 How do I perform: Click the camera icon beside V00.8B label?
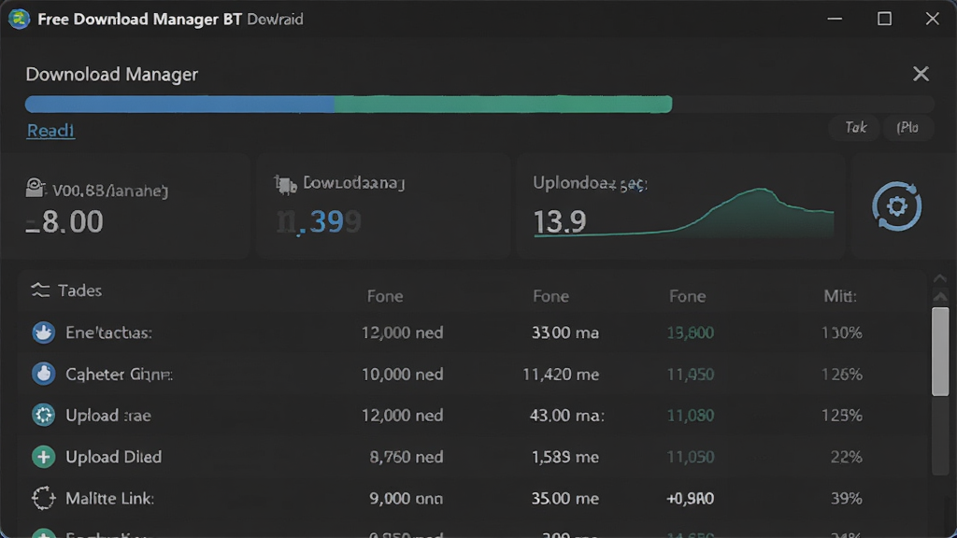36,188
